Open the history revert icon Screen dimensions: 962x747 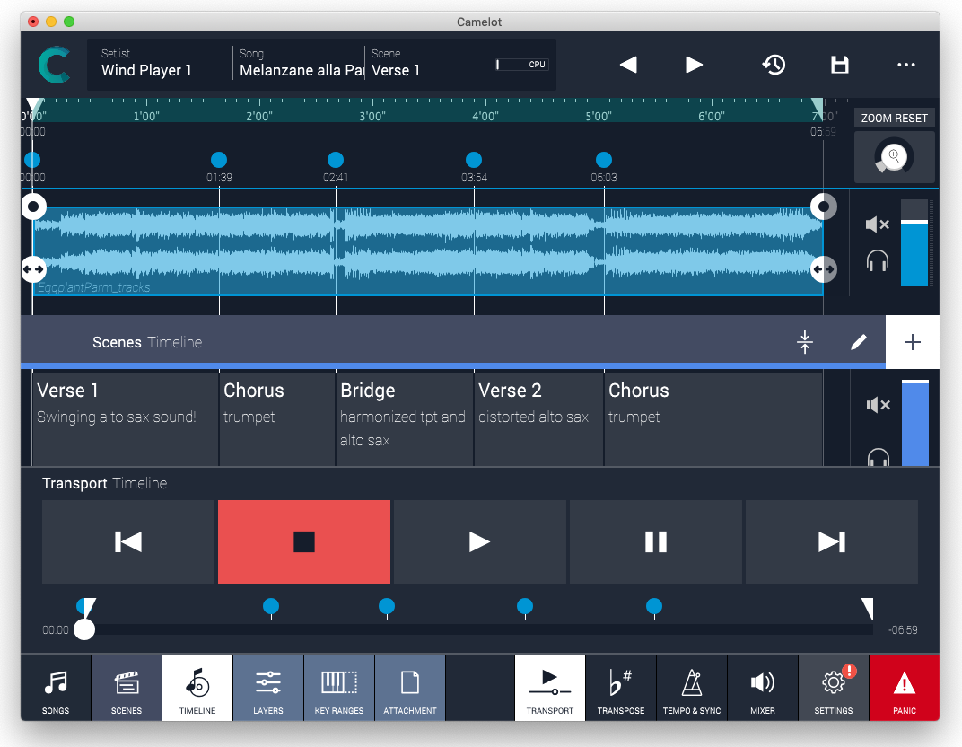[x=774, y=65]
